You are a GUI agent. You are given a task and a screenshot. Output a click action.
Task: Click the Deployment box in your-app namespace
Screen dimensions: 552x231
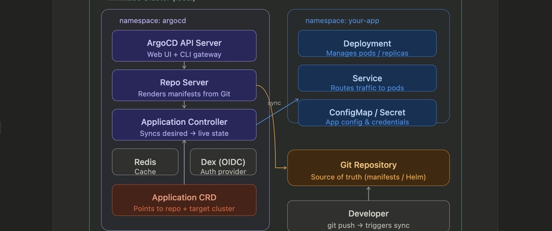tap(367, 43)
